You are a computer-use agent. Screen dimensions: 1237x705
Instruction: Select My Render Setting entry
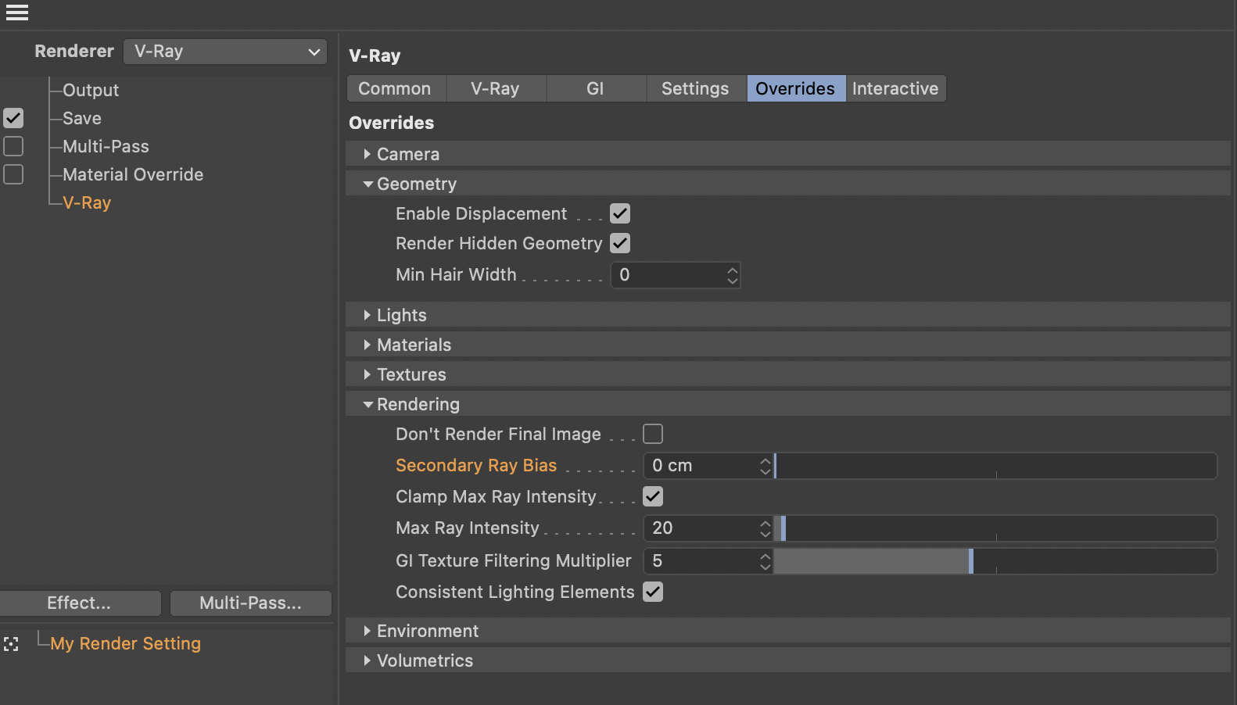(125, 644)
